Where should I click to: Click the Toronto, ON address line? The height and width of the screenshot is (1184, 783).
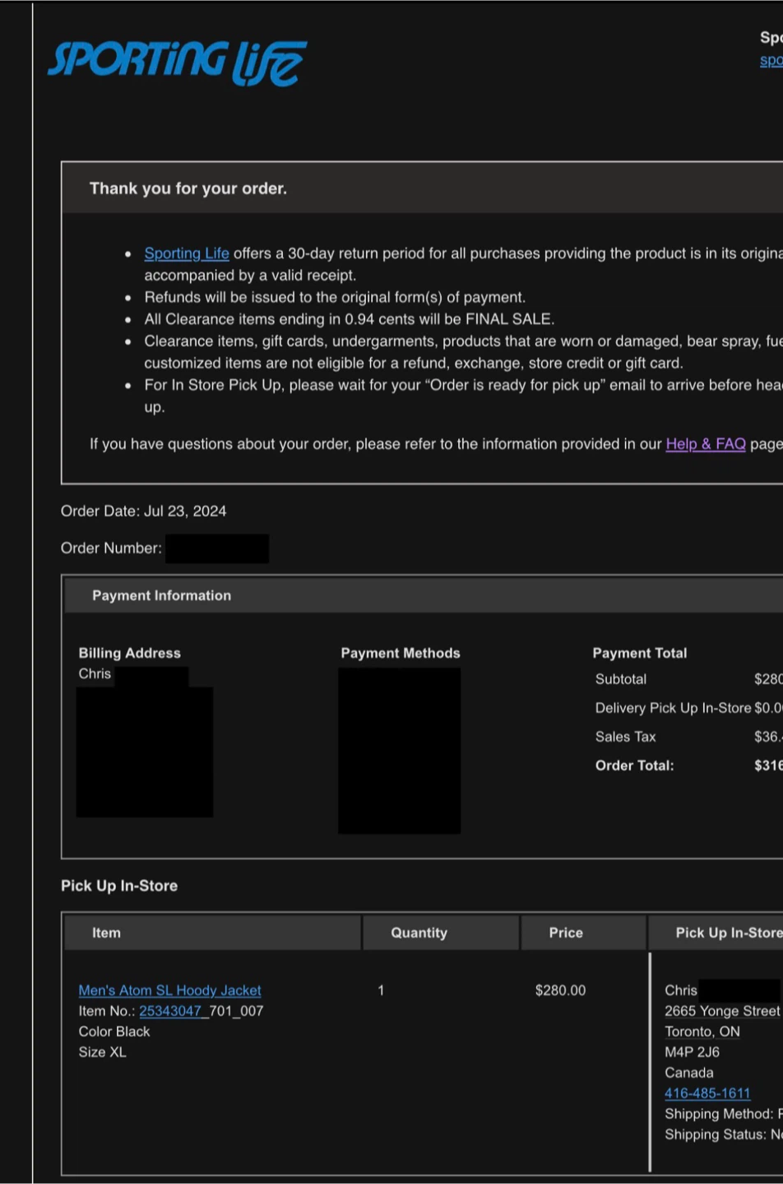(702, 1032)
